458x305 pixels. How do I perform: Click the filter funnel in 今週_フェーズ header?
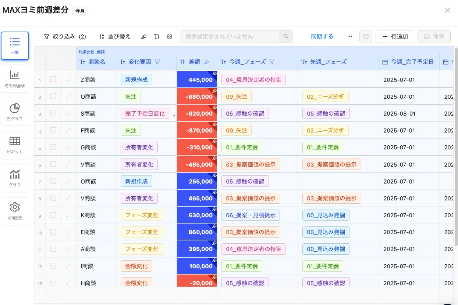click(272, 62)
